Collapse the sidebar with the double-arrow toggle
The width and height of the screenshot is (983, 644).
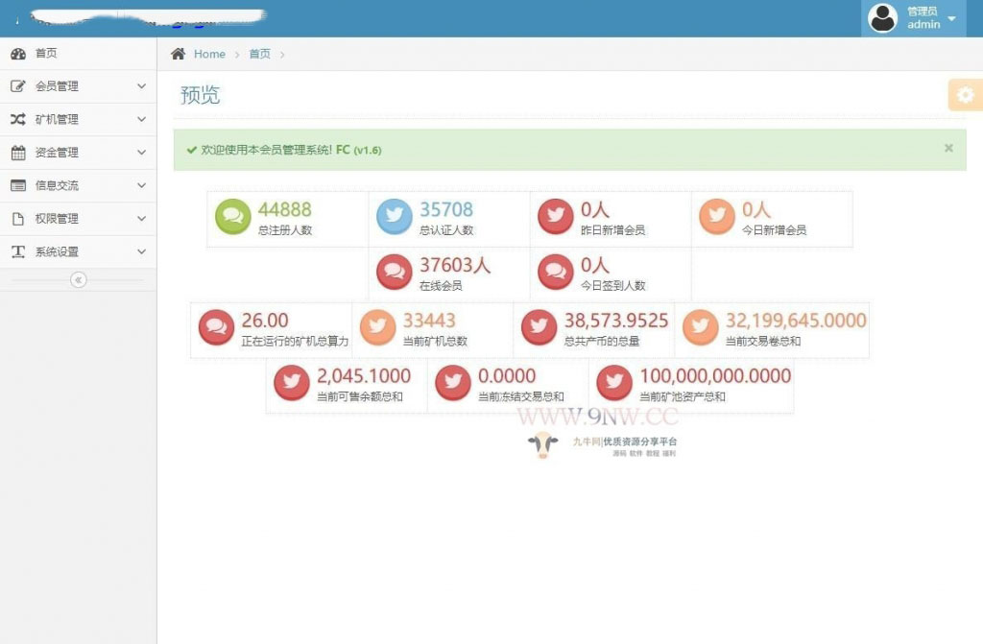pos(79,280)
